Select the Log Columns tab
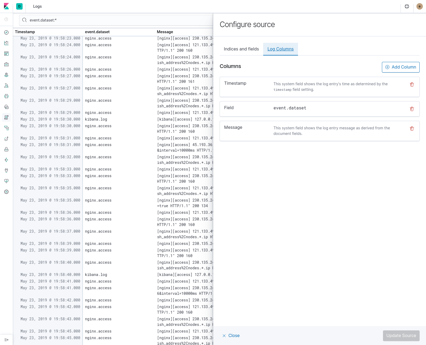This screenshot has width=426, height=345. tap(280, 49)
